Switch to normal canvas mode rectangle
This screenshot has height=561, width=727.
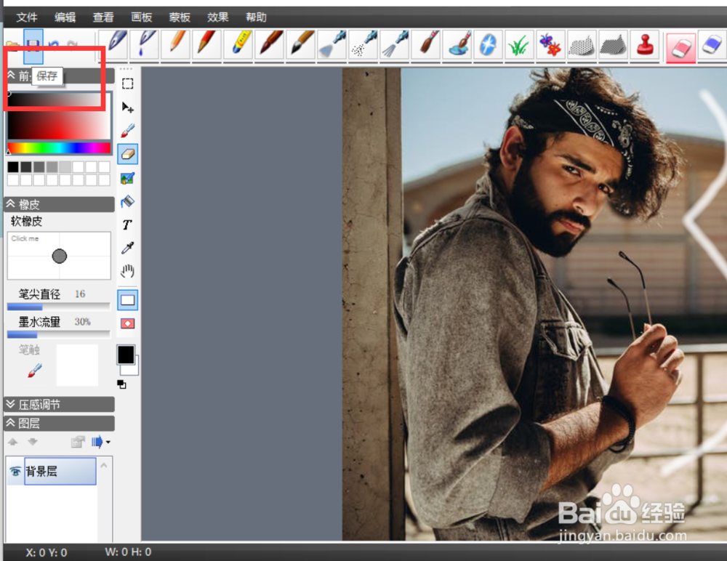pyautogui.click(x=127, y=300)
